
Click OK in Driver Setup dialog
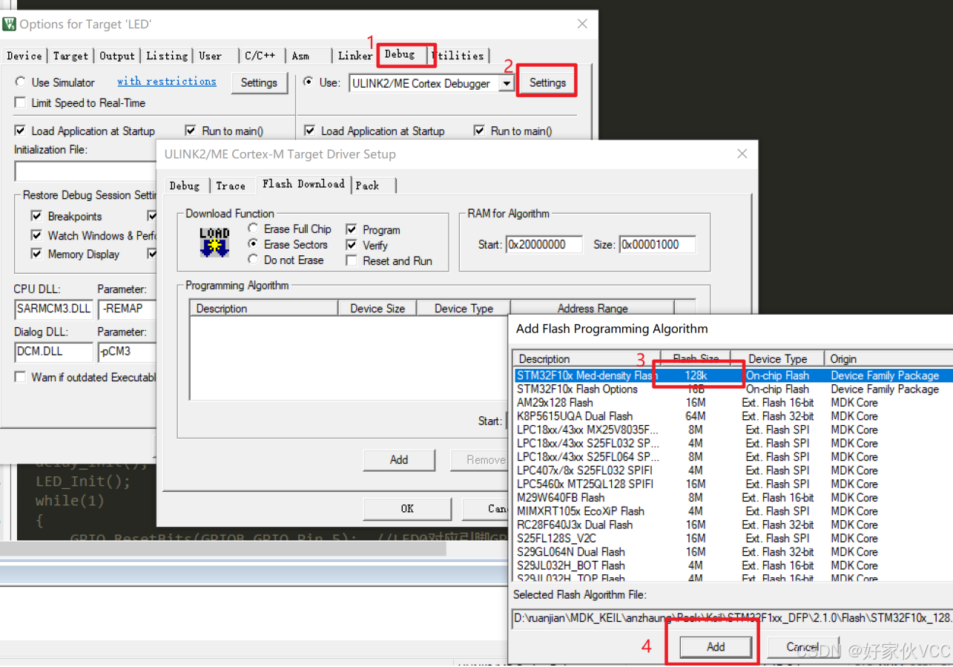[x=407, y=509]
